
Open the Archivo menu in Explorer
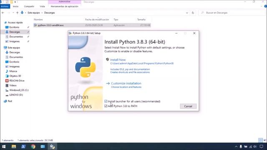(5, 6)
